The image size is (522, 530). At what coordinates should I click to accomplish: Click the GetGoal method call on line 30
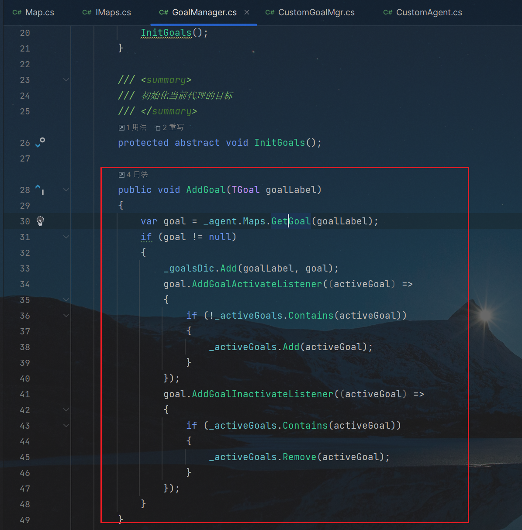click(x=291, y=221)
